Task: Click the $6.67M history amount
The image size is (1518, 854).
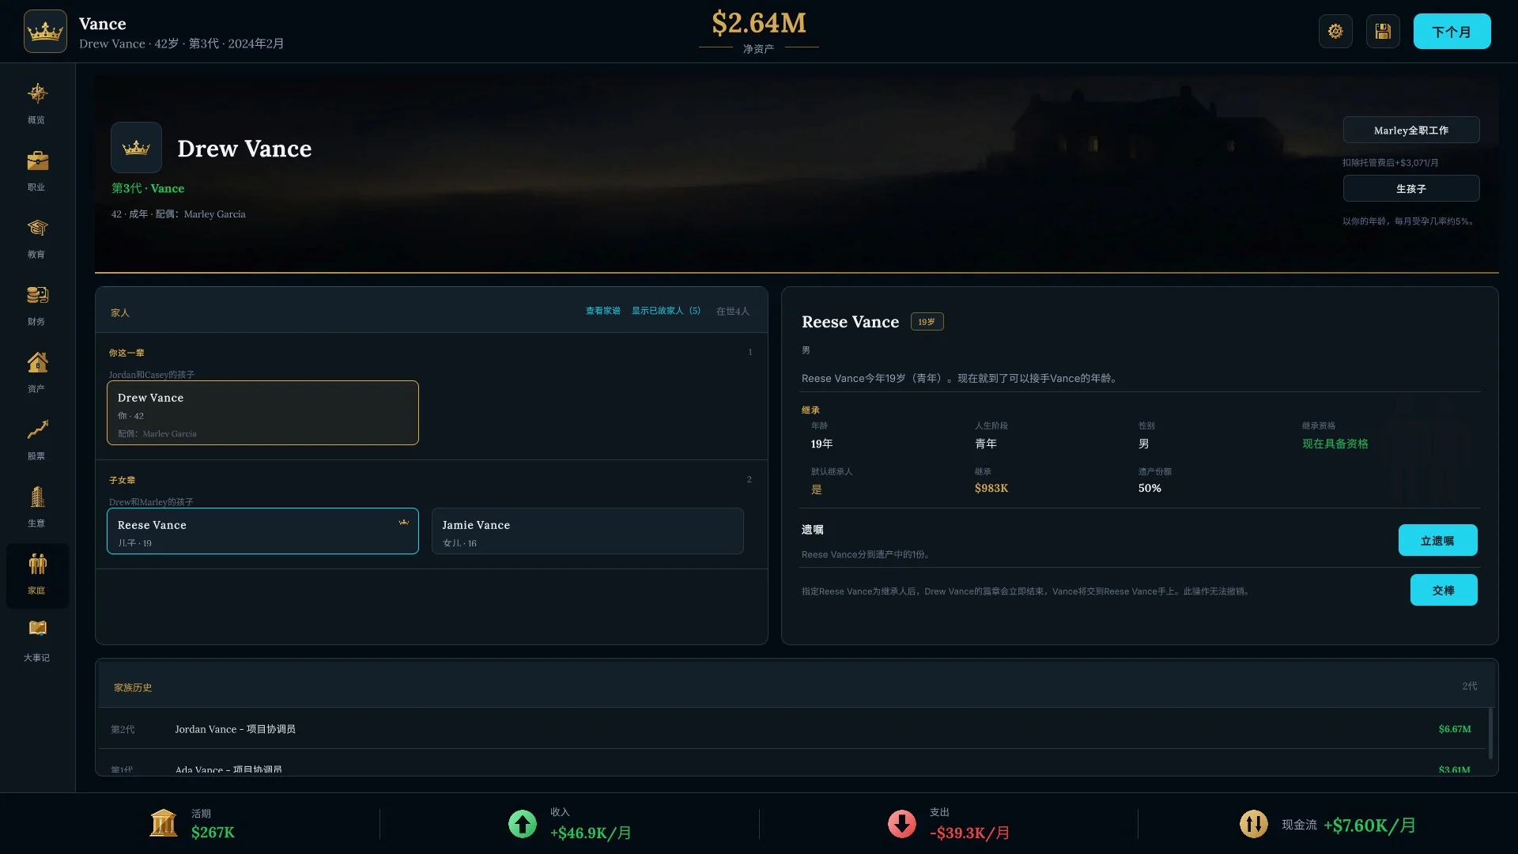Action: coord(1455,729)
